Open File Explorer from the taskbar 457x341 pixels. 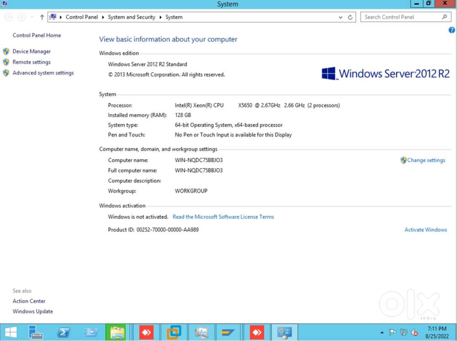117,332
